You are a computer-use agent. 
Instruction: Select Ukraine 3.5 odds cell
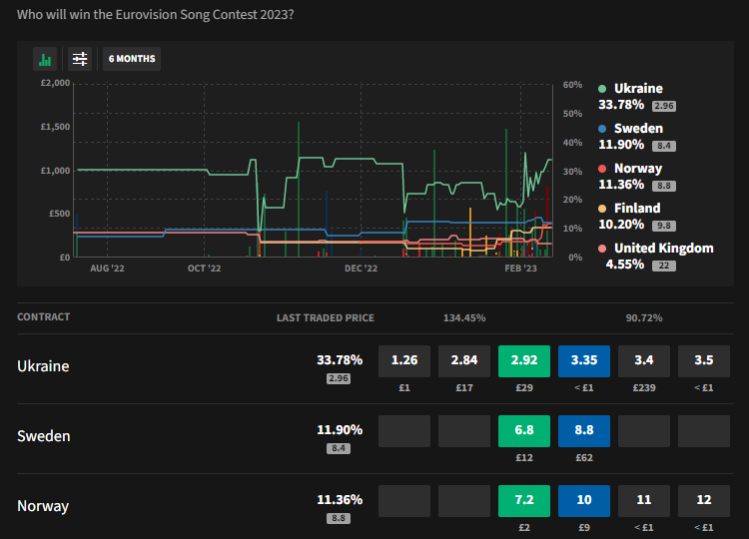click(x=704, y=361)
